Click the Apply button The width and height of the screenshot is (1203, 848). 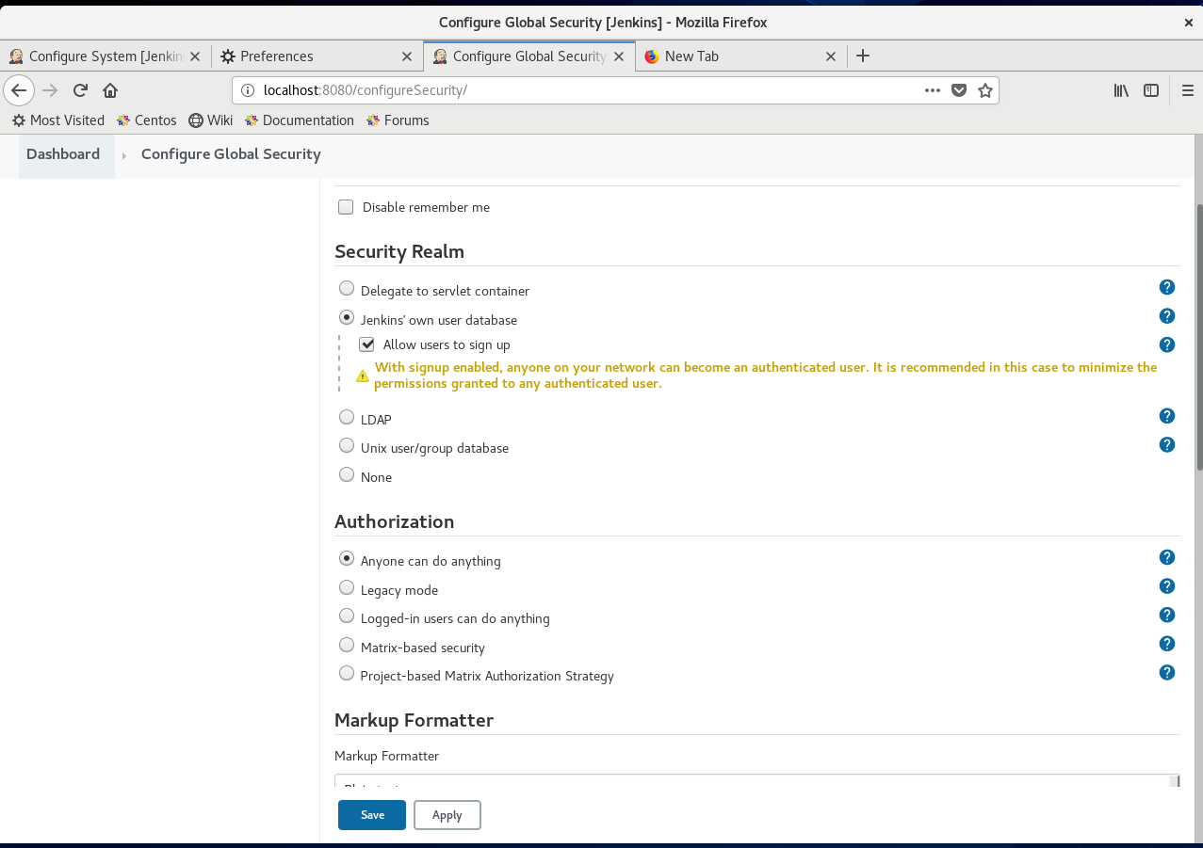point(447,815)
